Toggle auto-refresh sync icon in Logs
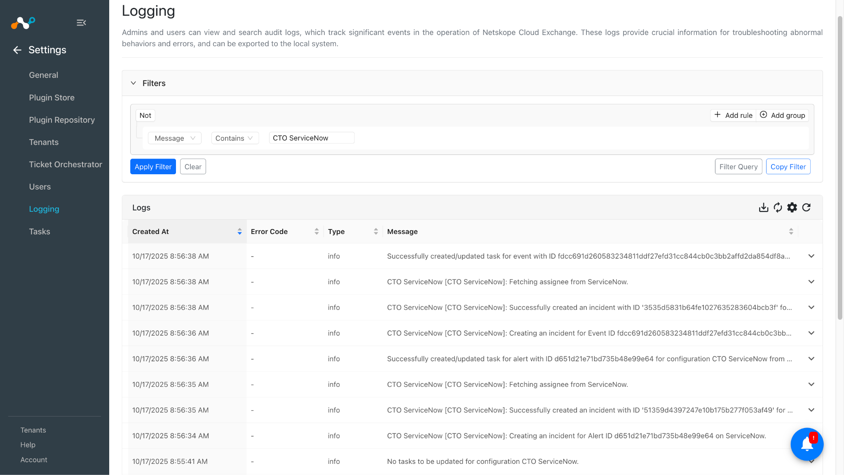 [778, 207]
